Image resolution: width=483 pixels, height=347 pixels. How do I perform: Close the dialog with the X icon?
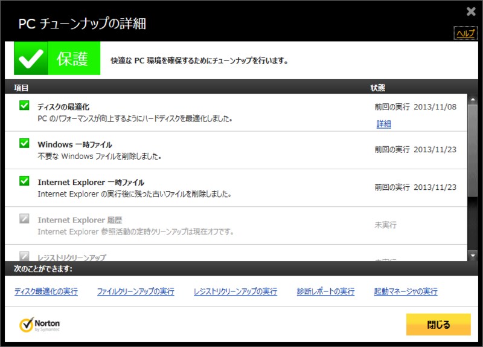(471, 11)
